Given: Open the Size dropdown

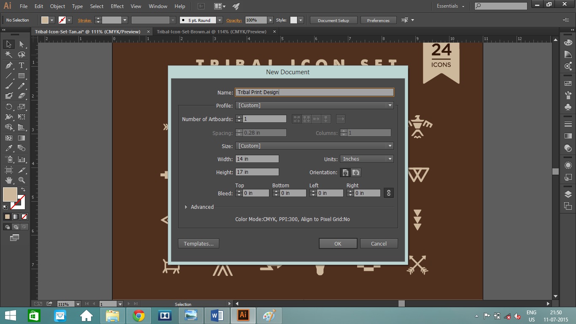Looking at the screenshot, I should pyautogui.click(x=315, y=146).
